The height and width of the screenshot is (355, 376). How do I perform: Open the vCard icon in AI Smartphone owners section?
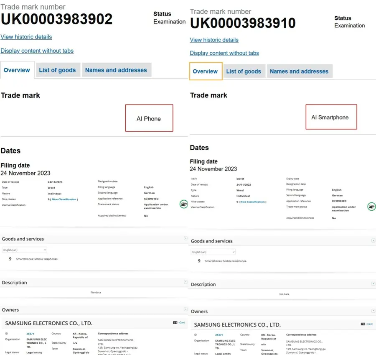pos(367,324)
